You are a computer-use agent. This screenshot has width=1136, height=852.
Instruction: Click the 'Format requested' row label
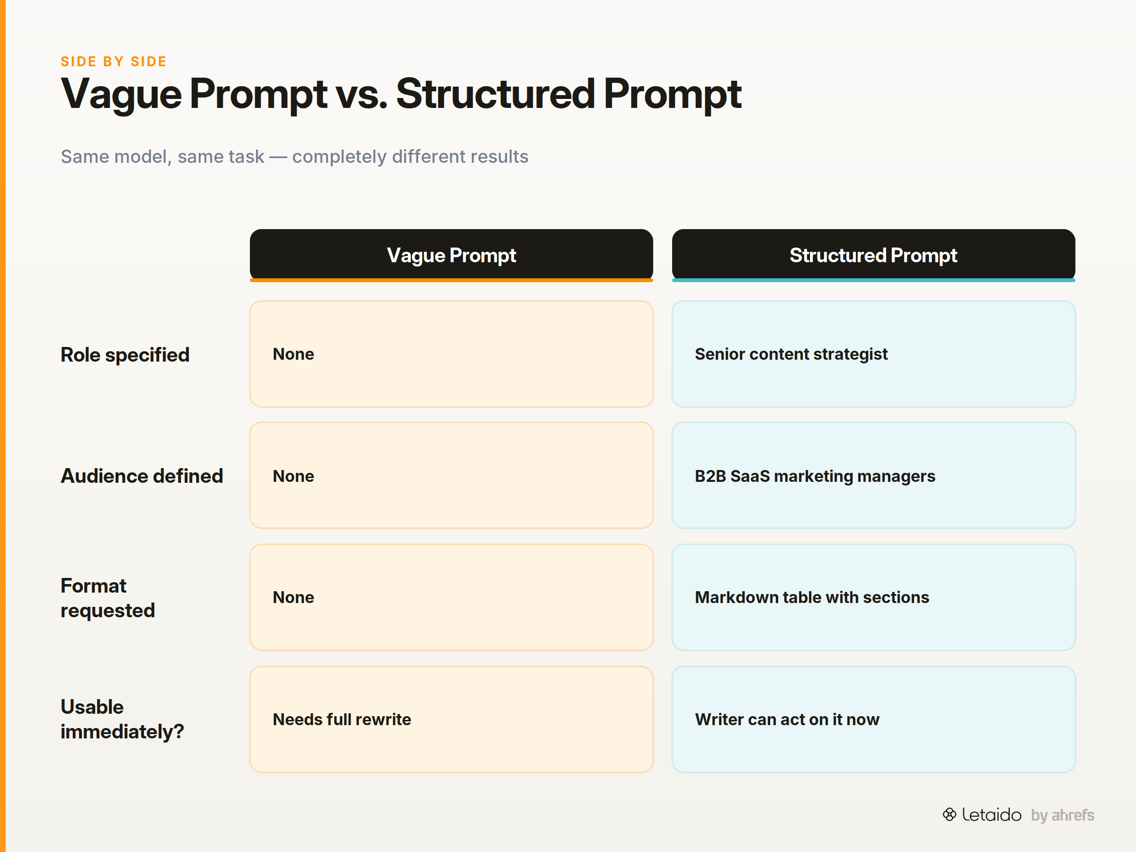point(108,598)
